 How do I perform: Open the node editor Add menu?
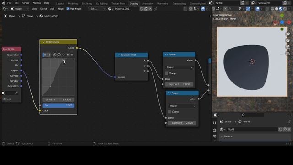click(52, 9)
